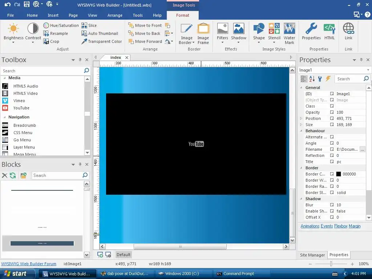
Task: Open the WYSIWYG Web Builder Forum link
Action: tap(29, 264)
